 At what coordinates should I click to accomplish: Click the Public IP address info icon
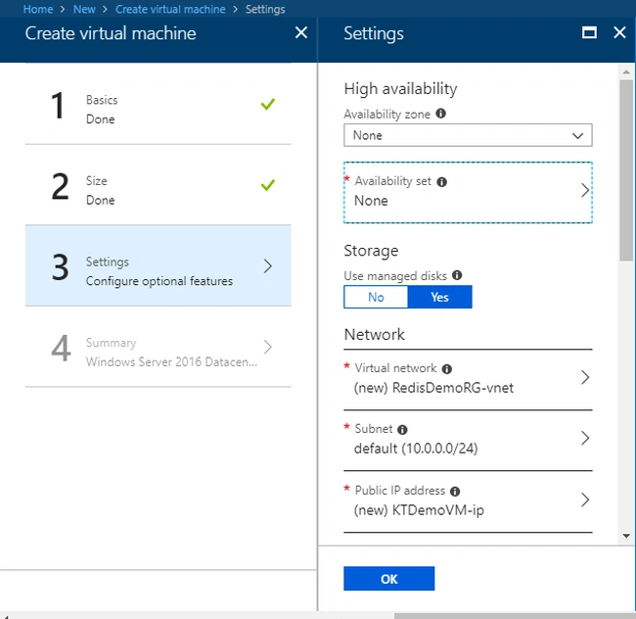pos(455,491)
